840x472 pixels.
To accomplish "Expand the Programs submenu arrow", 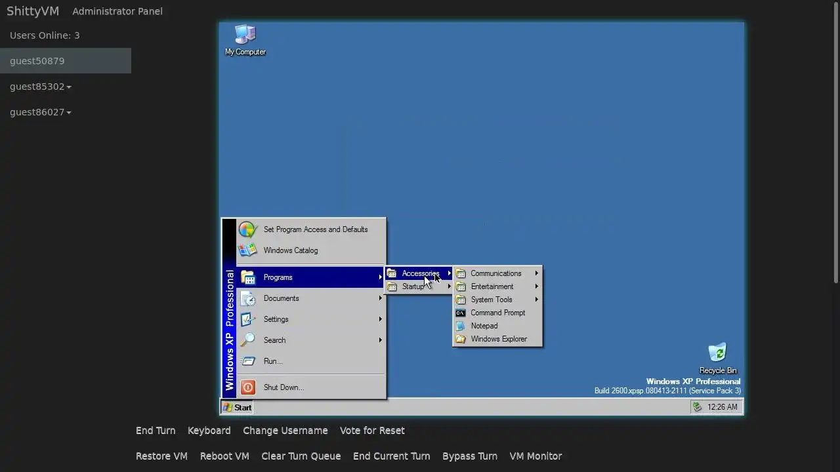I will click(x=380, y=277).
